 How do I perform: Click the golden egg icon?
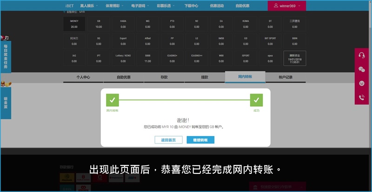point(6,84)
